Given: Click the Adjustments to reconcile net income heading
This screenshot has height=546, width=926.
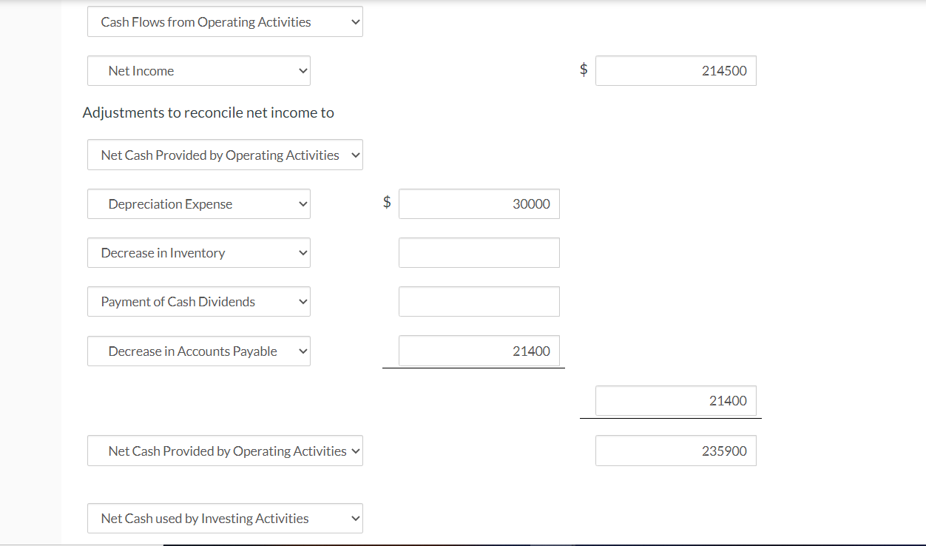Looking at the screenshot, I should tap(209, 112).
